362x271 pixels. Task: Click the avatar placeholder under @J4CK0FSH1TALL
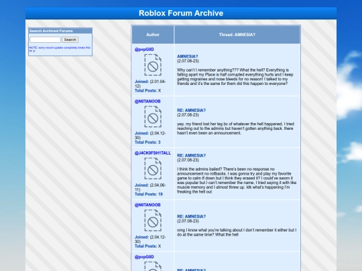(153, 169)
